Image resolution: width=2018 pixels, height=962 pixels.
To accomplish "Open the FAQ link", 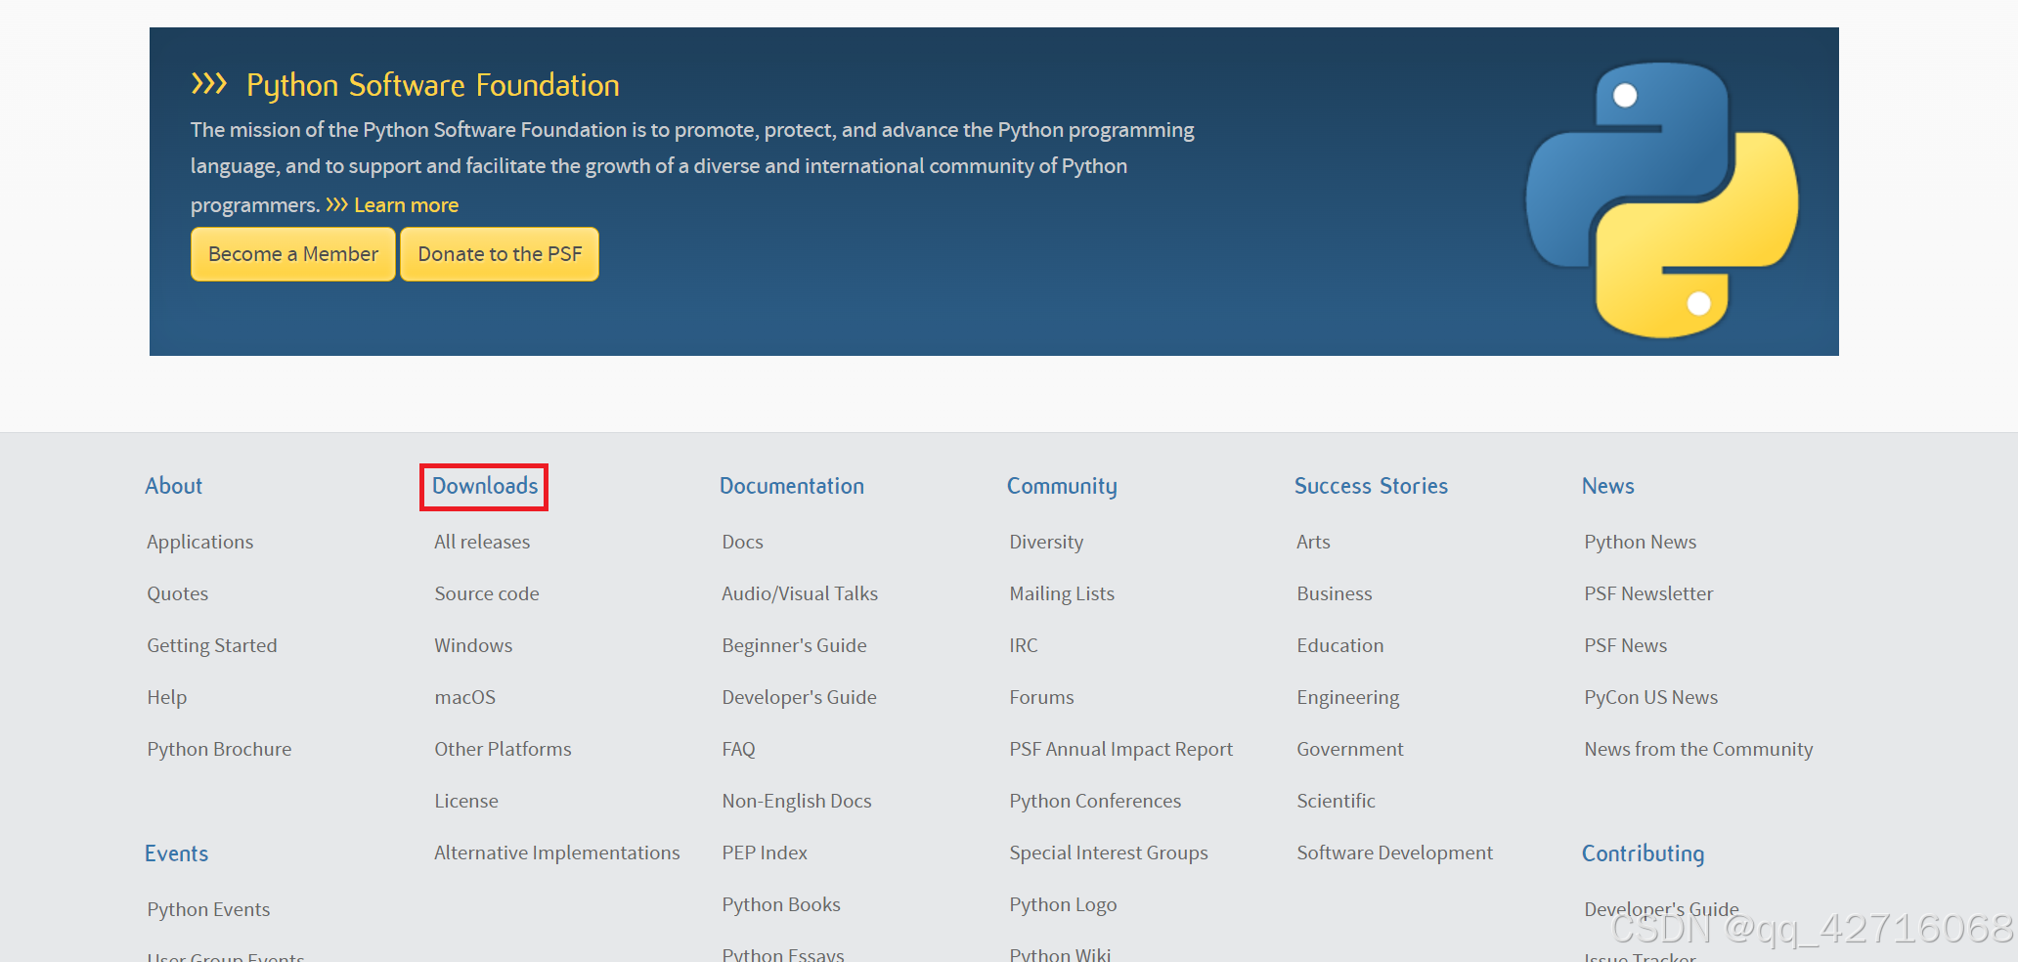I will click(x=739, y=749).
